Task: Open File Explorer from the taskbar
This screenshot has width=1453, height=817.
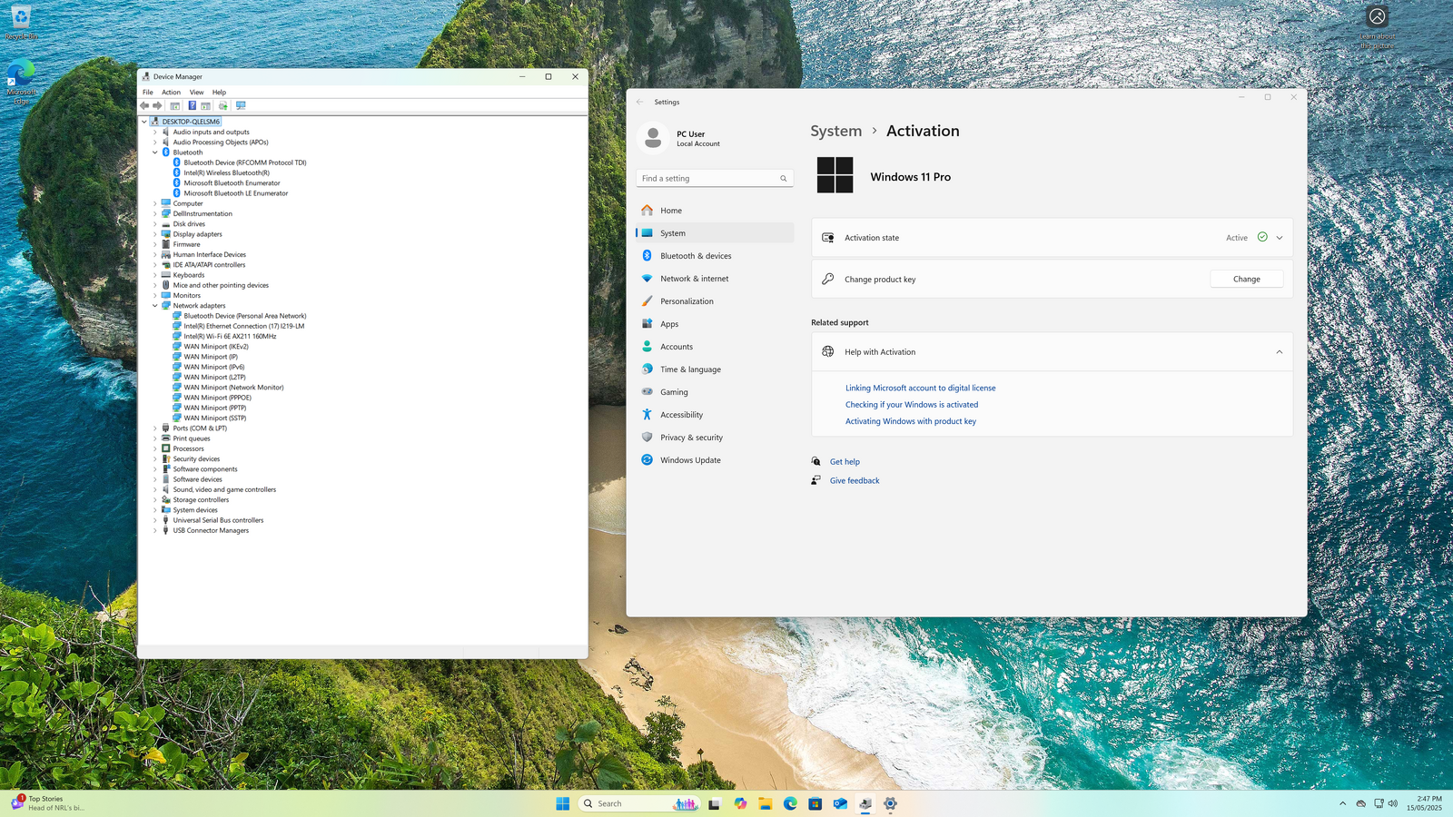Action: coord(766,803)
